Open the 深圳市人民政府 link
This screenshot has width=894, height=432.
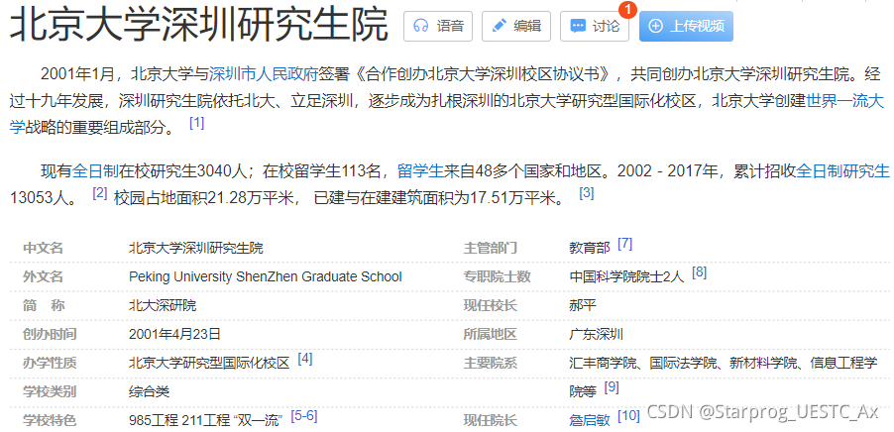pos(264,74)
